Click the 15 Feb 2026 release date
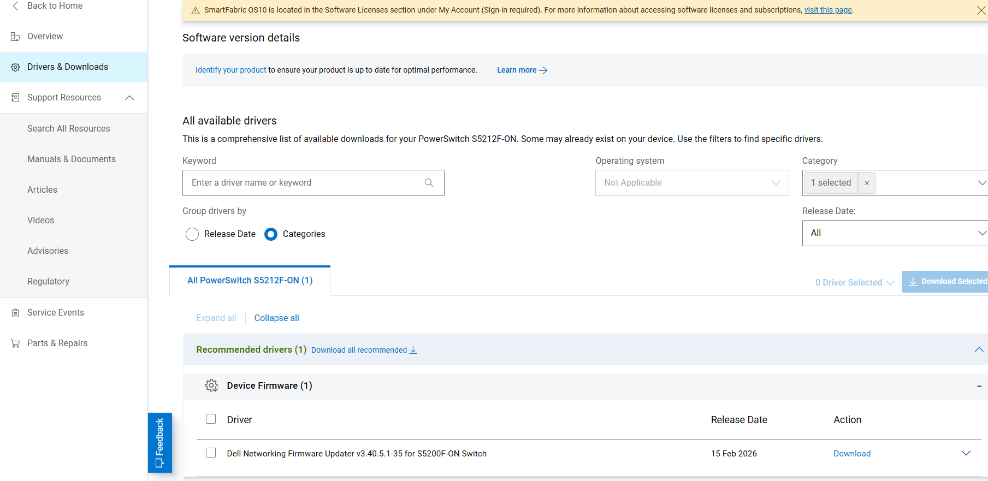Viewport: 988px width, 481px height. pos(733,454)
